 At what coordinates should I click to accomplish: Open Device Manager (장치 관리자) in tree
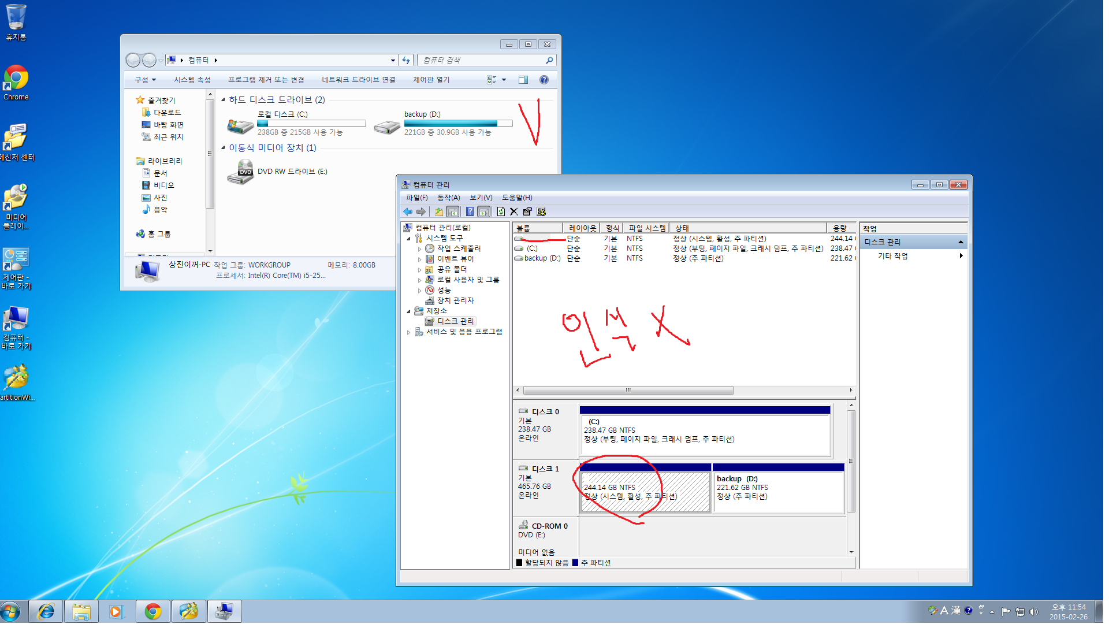[x=455, y=300]
